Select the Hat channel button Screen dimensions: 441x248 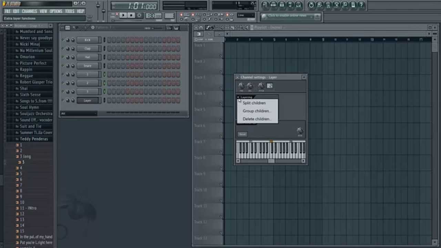[x=88, y=57]
